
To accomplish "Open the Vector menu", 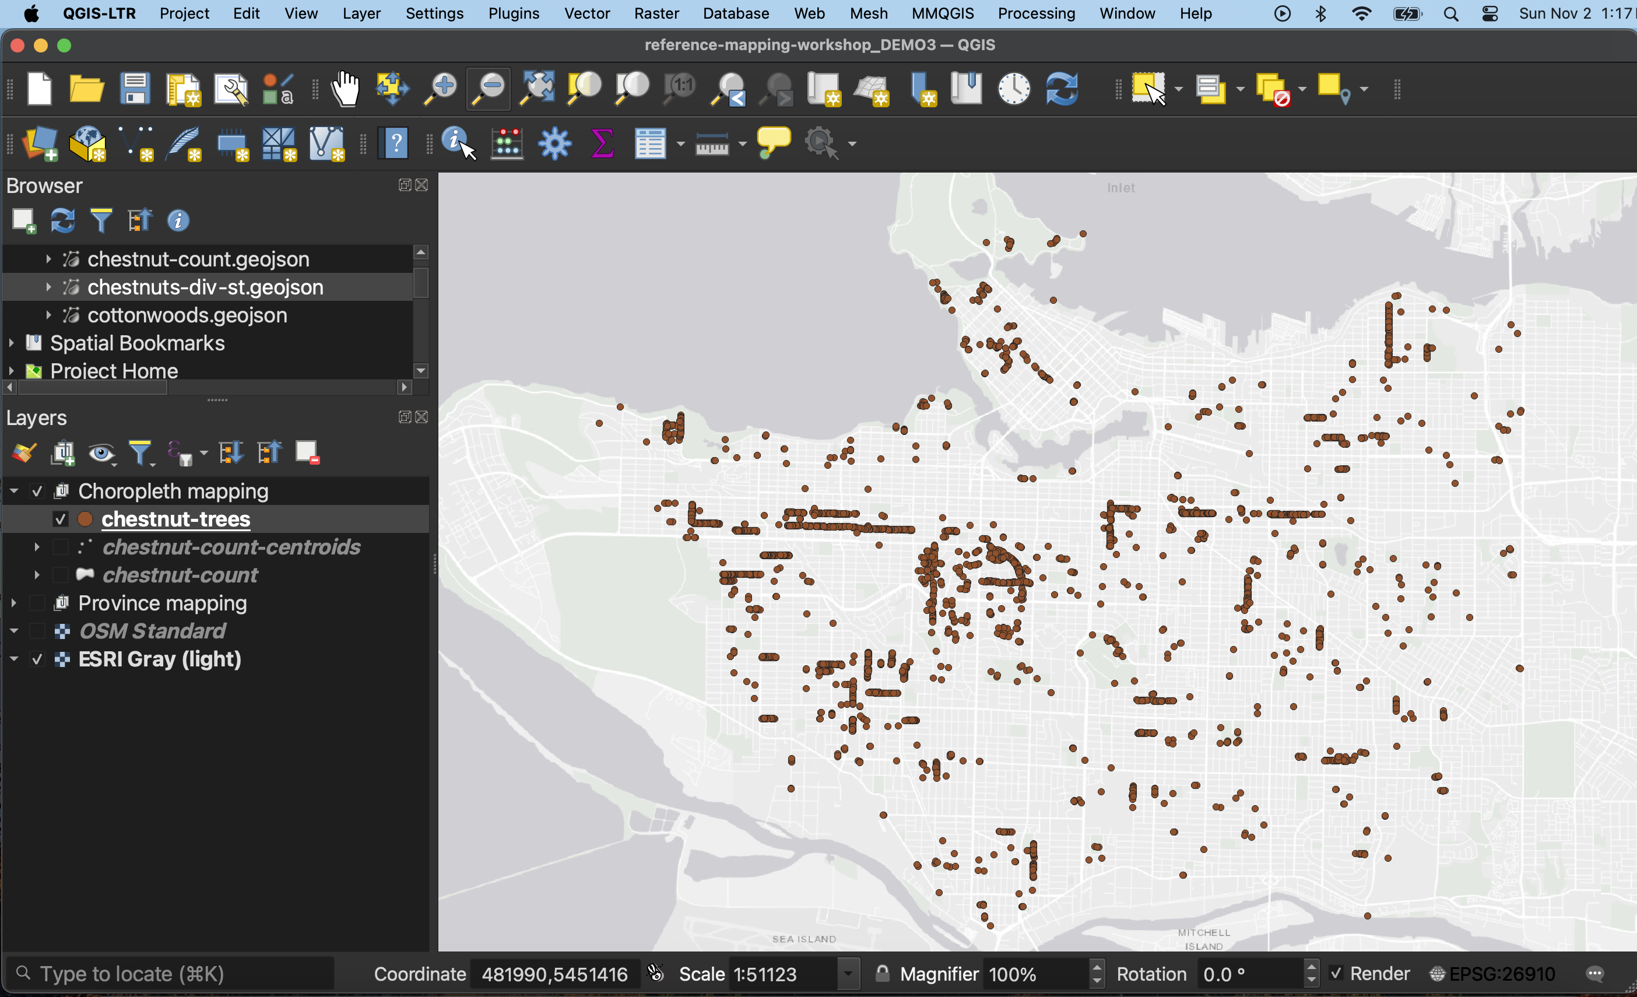I will click(586, 13).
